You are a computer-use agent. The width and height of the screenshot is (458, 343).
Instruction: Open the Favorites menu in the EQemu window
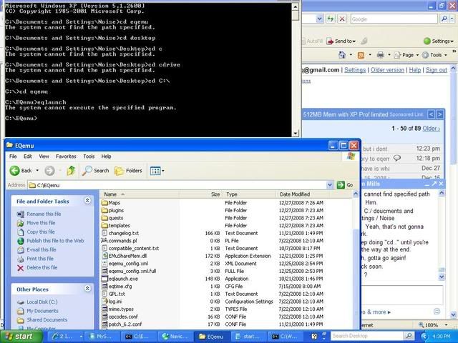pos(66,156)
